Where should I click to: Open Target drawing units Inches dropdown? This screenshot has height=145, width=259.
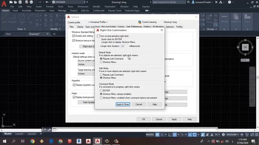[x=86, y=74]
